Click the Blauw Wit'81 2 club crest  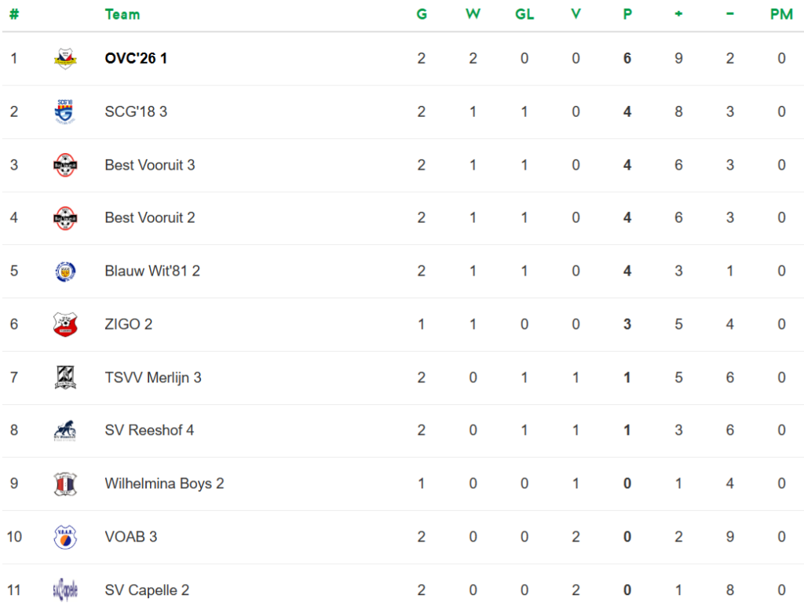pyautogui.click(x=65, y=272)
